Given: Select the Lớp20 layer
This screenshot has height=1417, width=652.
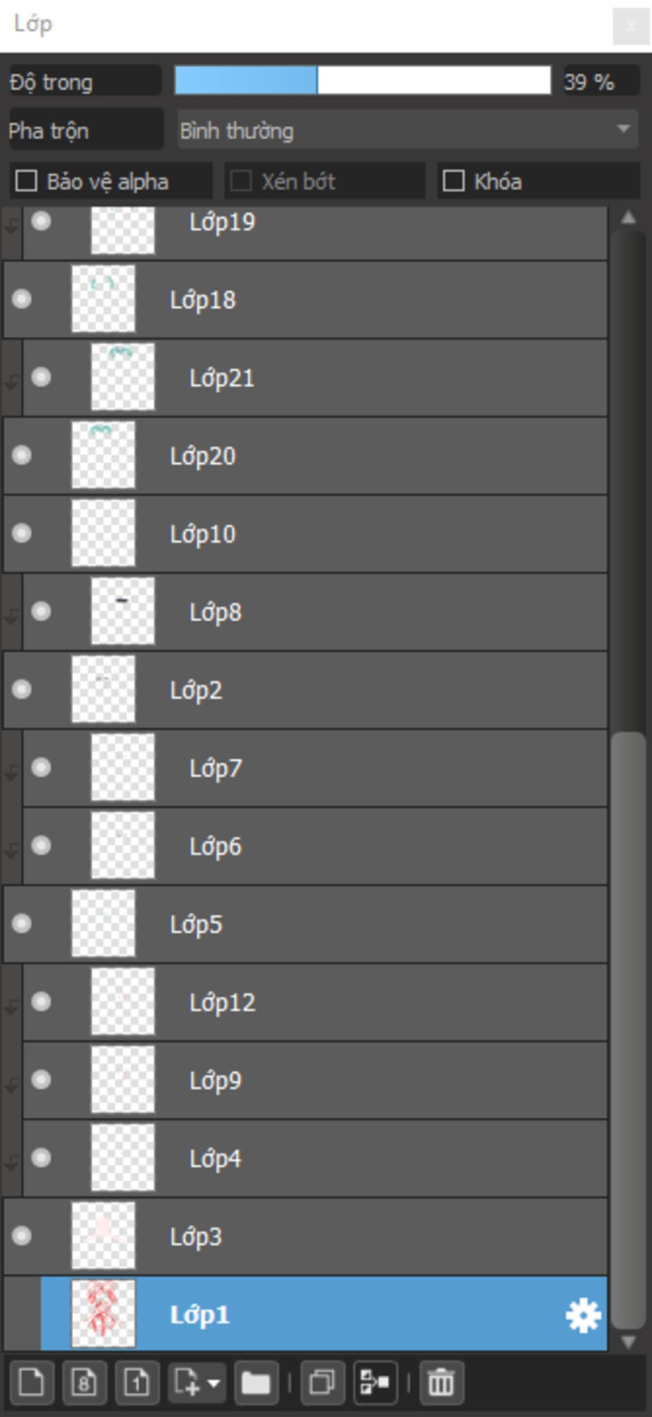Looking at the screenshot, I should coord(306,456).
